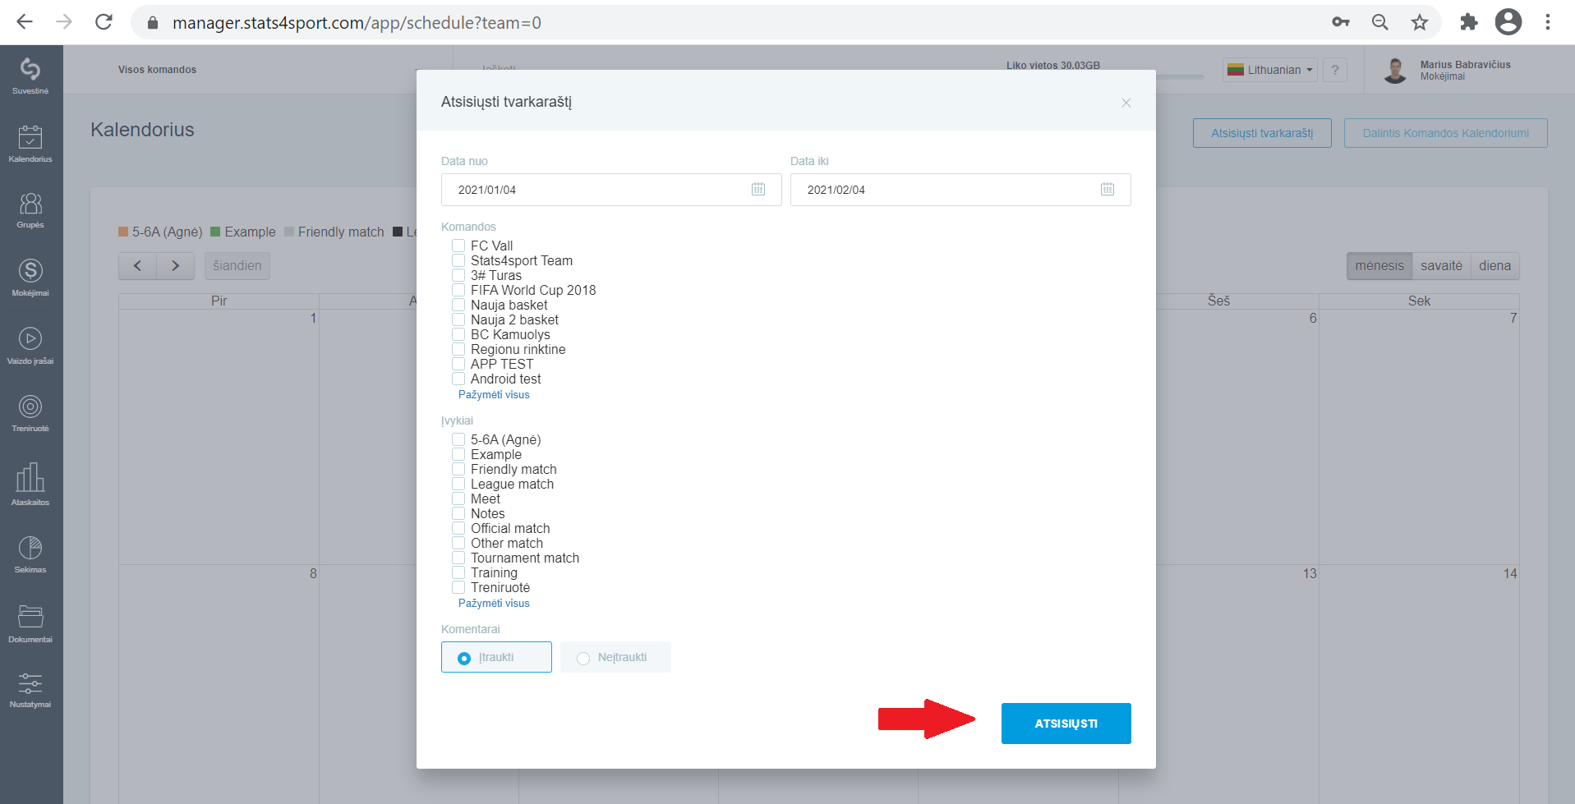Bookmark this page with star icon

pos(1420,22)
